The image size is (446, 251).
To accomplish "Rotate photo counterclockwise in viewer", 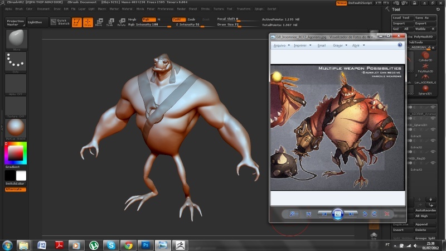I will (x=365, y=214).
